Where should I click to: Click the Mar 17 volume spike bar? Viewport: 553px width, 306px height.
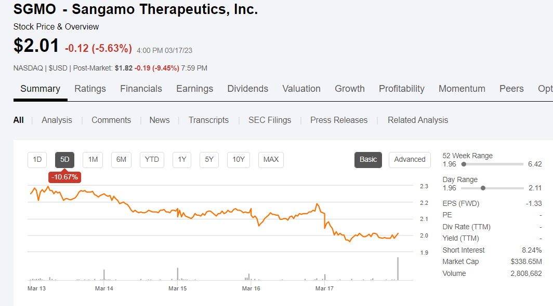click(399, 269)
